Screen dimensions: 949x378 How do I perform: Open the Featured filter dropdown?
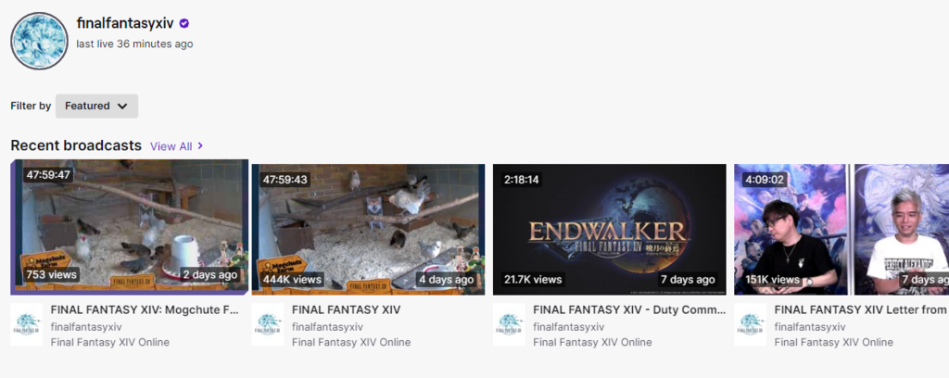coord(96,106)
